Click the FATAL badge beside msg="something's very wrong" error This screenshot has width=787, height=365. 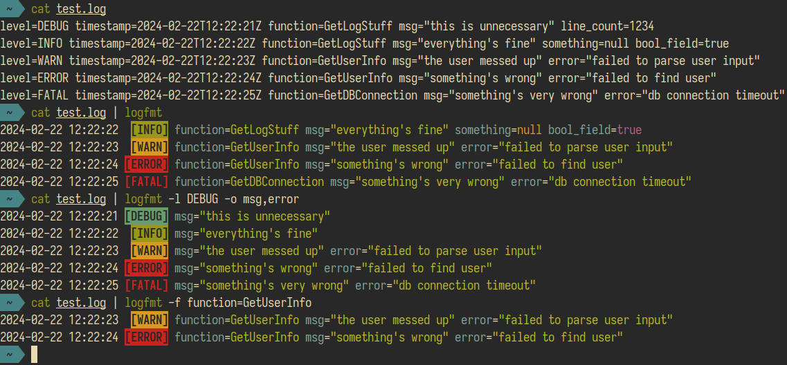pyautogui.click(x=147, y=286)
